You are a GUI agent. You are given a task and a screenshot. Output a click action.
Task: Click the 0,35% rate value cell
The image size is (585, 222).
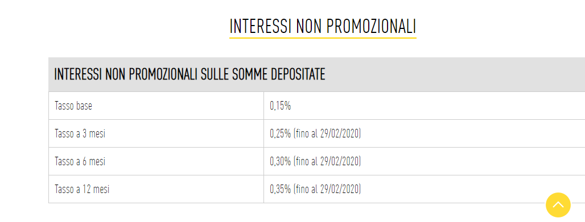click(x=424, y=189)
